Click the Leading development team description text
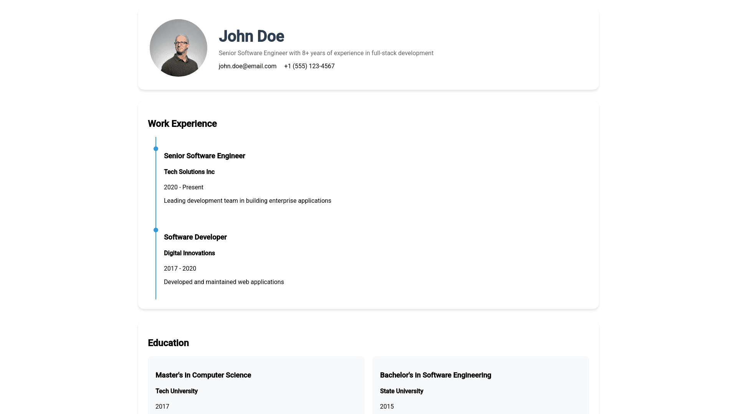Screen dimensions: 737x414 click(248, 201)
